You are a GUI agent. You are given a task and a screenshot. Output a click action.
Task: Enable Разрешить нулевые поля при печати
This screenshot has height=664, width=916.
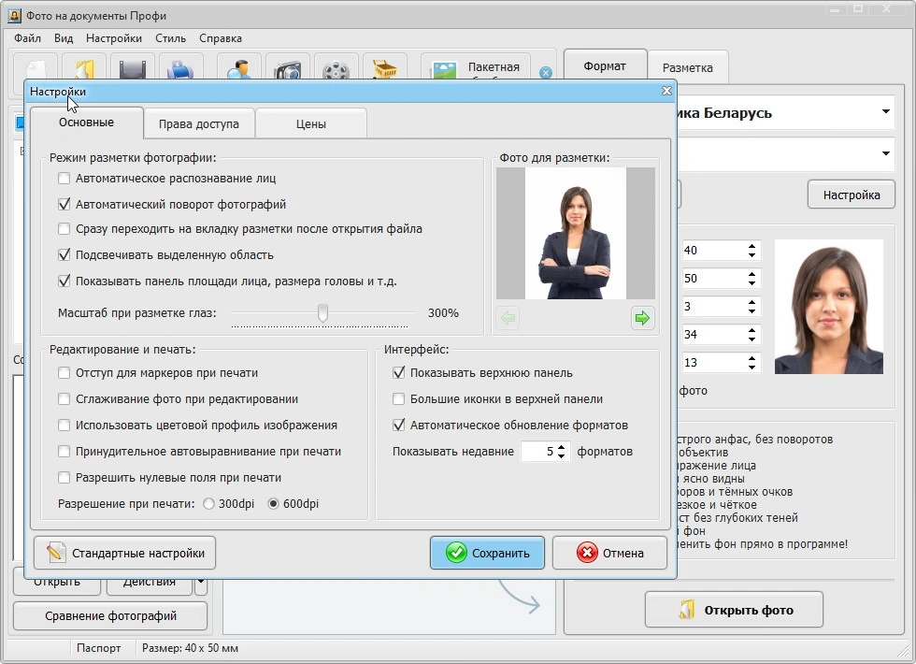pos(64,478)
